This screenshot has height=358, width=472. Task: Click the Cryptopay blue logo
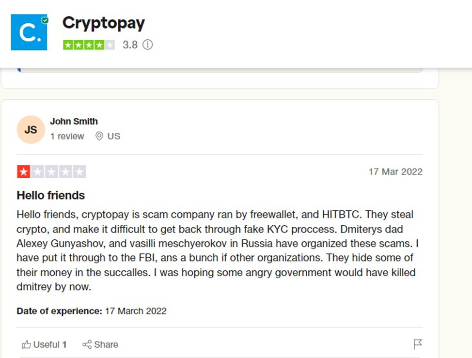pos(29,32)
